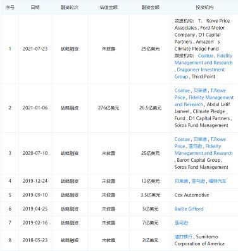This screenshot has width=238, height=251.
Task: Click row number 8 cell
Action: coord(9,240)
